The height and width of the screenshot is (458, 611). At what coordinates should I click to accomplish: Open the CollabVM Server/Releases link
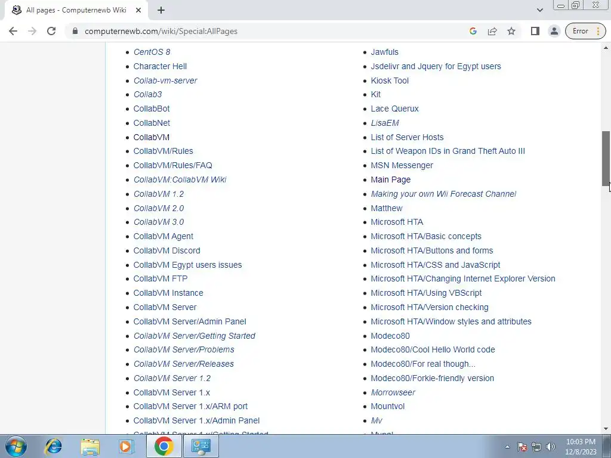point(184,364)
